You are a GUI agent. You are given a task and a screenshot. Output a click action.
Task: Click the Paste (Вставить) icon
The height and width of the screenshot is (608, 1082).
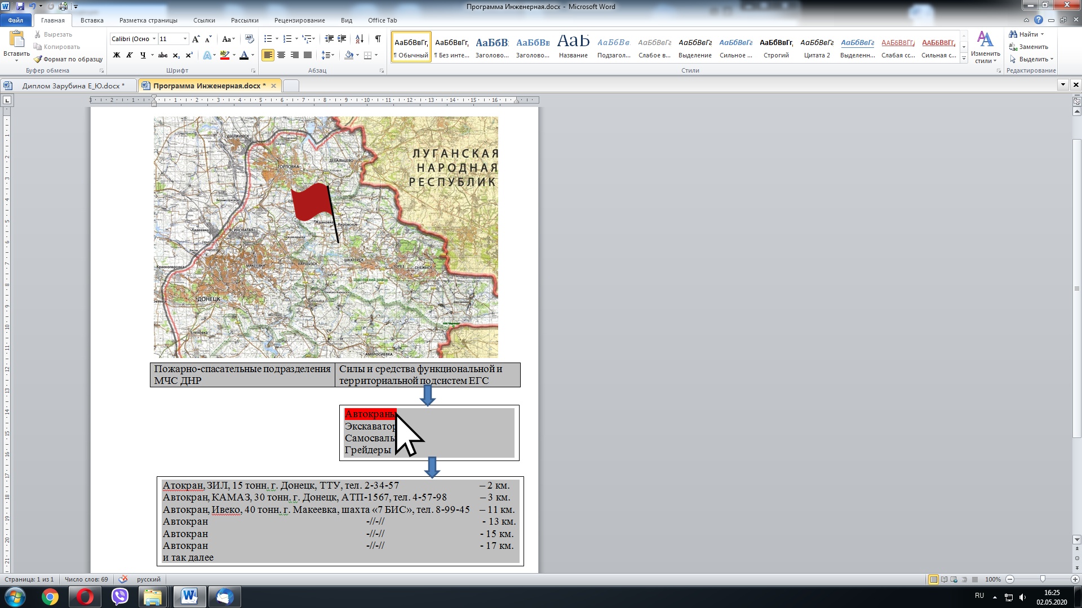pyautogui.click(x=17, y=39)
